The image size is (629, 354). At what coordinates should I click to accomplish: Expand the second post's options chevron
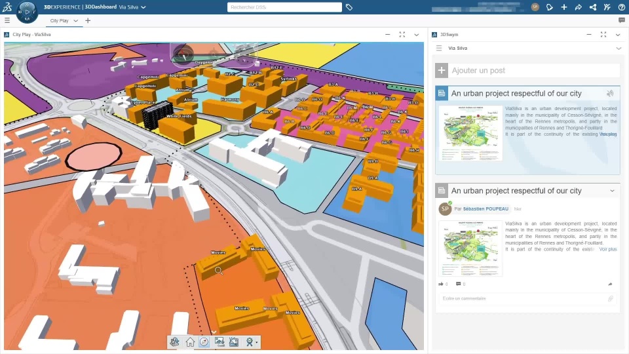tap(612, 191)
